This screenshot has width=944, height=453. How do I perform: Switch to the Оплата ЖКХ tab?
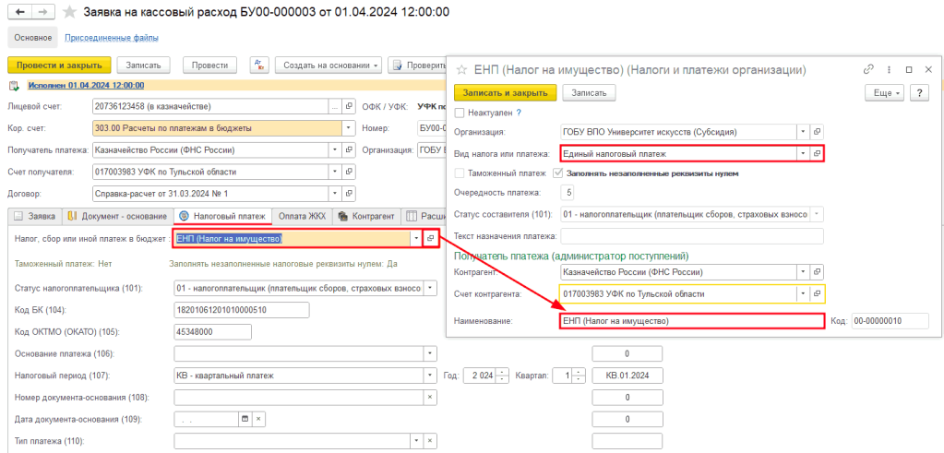click(300, 216)
